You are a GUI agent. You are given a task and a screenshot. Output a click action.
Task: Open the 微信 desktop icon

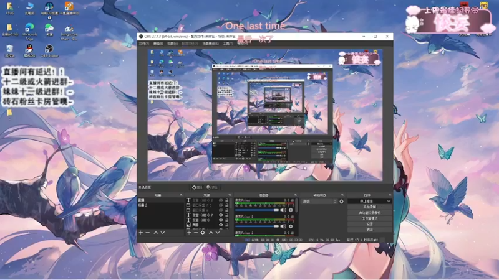pos(49,30)
